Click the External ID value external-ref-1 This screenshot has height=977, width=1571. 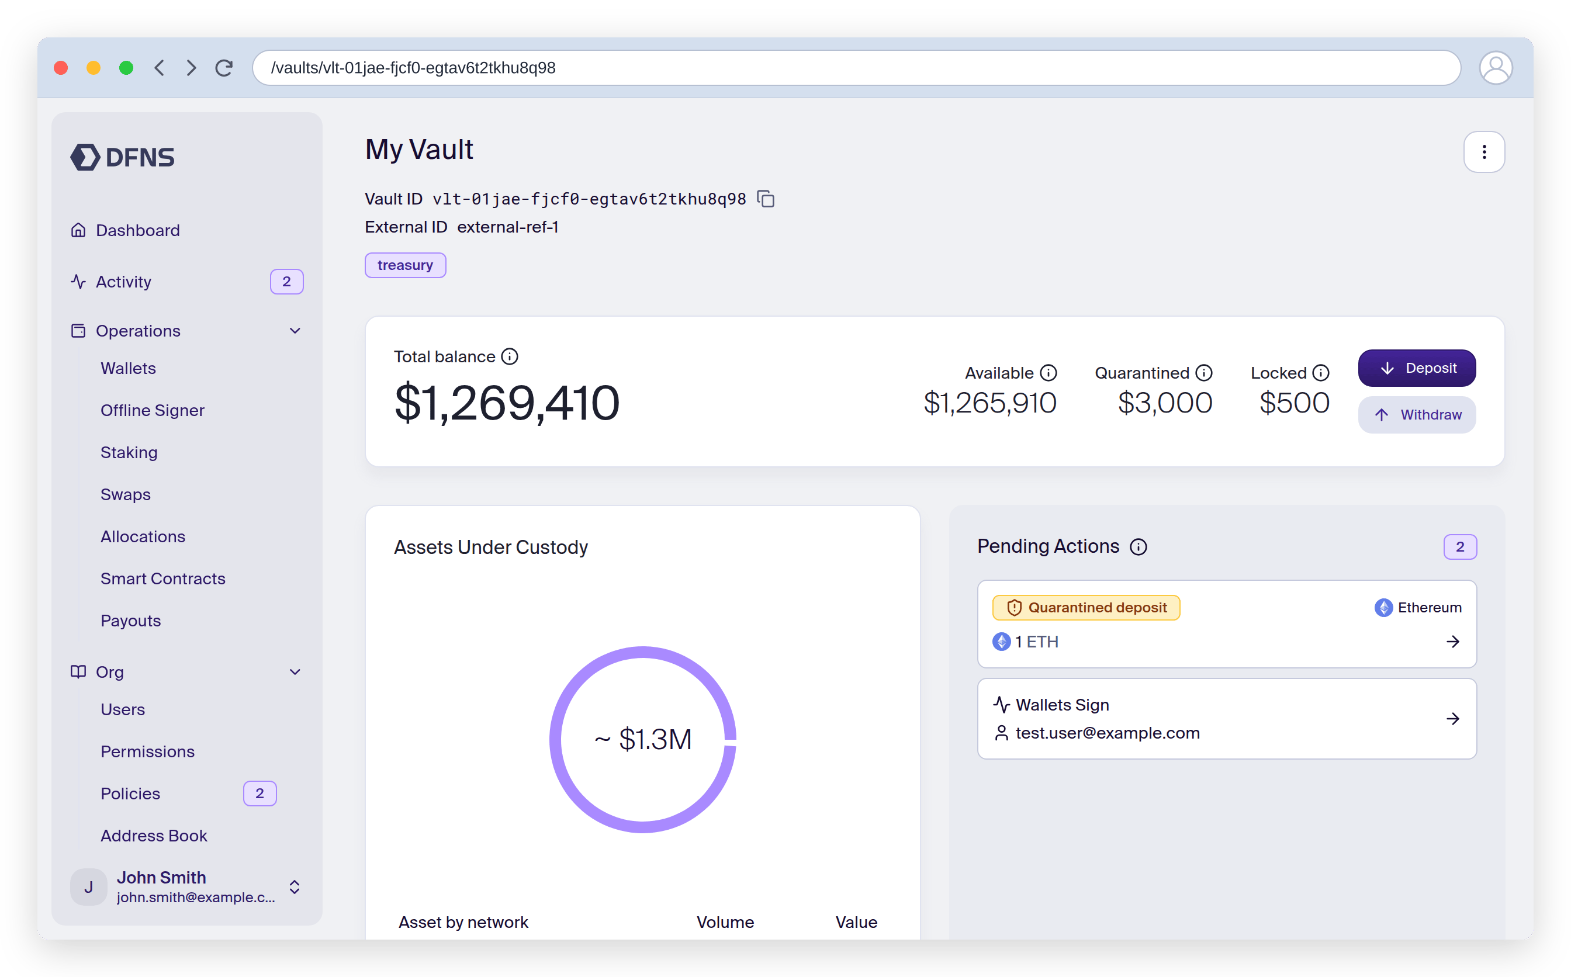point(507,227)
